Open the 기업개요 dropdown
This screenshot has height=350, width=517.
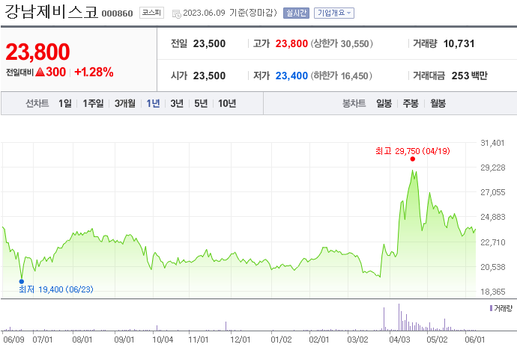click(x=334, y=13)
